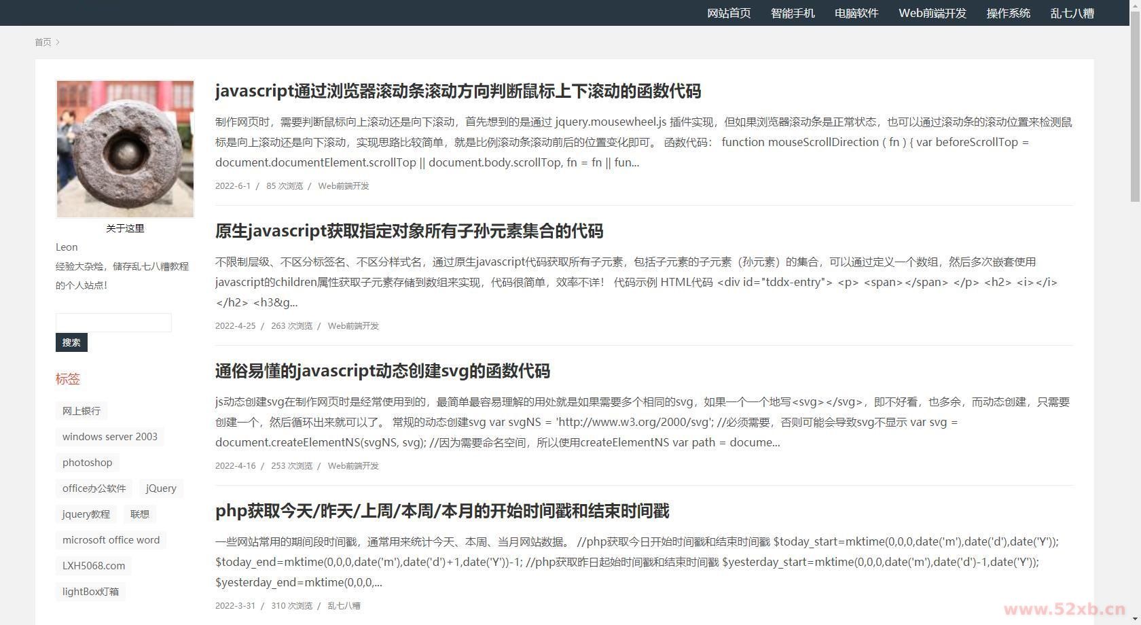Click the Web前端开发 category under the first article
This screenshot has height=625, width=1141.
click(x=343, y=185)
